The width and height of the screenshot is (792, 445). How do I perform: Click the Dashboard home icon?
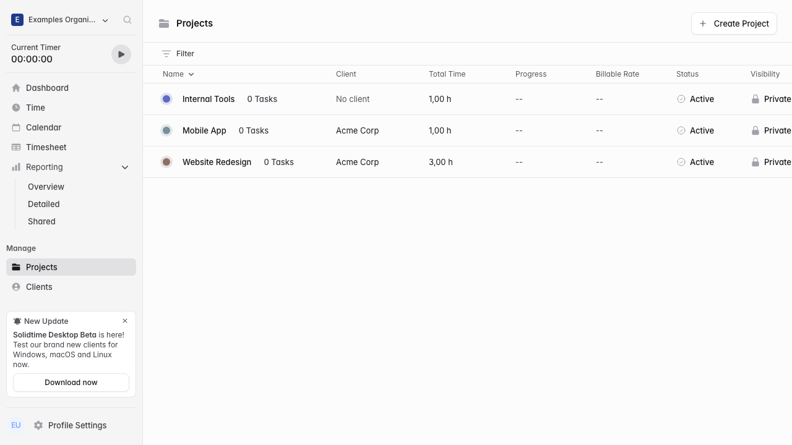tap(16, 88)
